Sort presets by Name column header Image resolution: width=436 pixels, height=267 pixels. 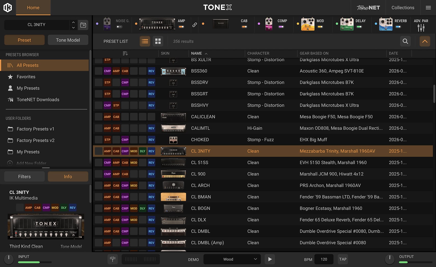tap(197, 53)
